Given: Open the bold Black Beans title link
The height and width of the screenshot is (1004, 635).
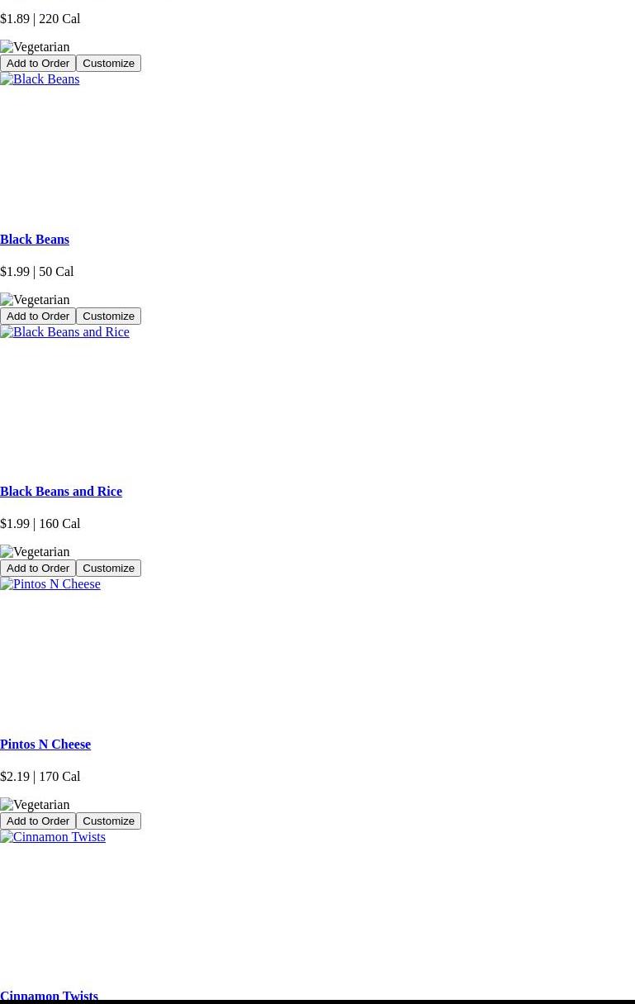Looking at the screenshot, I should pos(35,240).
